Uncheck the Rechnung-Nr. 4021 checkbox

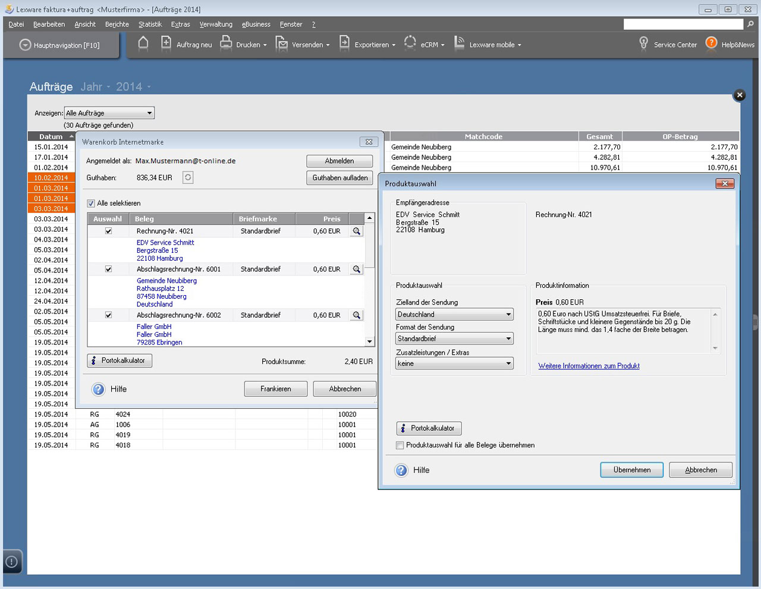coord(108,231)
